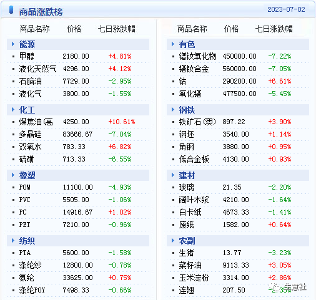This screenshot has width=316, height=300.
Task: Select commodity 双氧水
Action: (30, 147)
